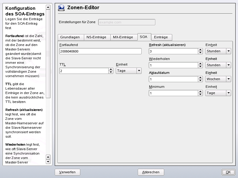Open the MX-Einträge tab
This screenshot has height=178, width=238.
point(123,37)
